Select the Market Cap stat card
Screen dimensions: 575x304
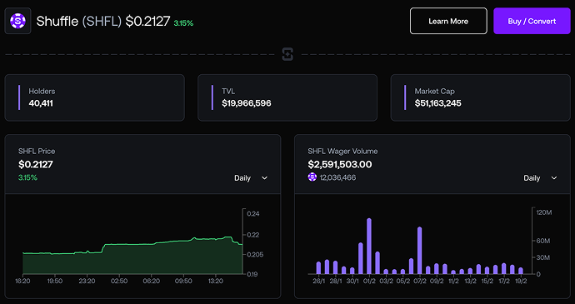click(x=480, y=97)
